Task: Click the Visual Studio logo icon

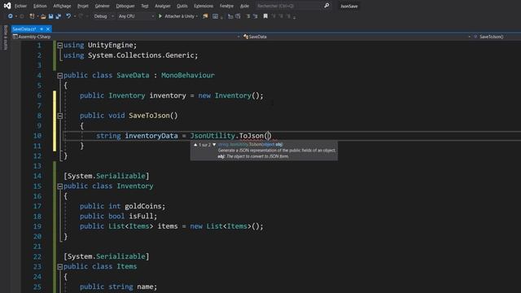Action: [x=7, y=6]
